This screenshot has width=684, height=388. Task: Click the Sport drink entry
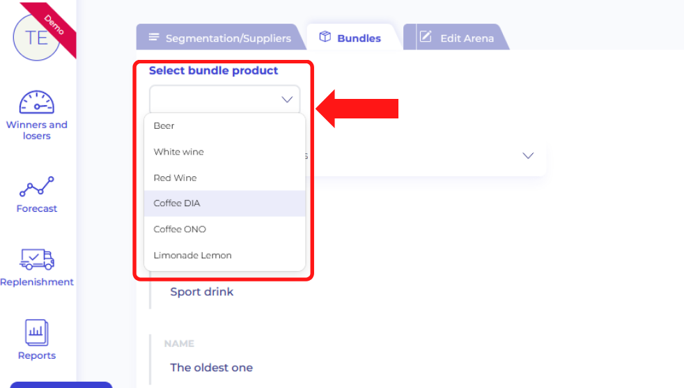click(x=202, y=292)
